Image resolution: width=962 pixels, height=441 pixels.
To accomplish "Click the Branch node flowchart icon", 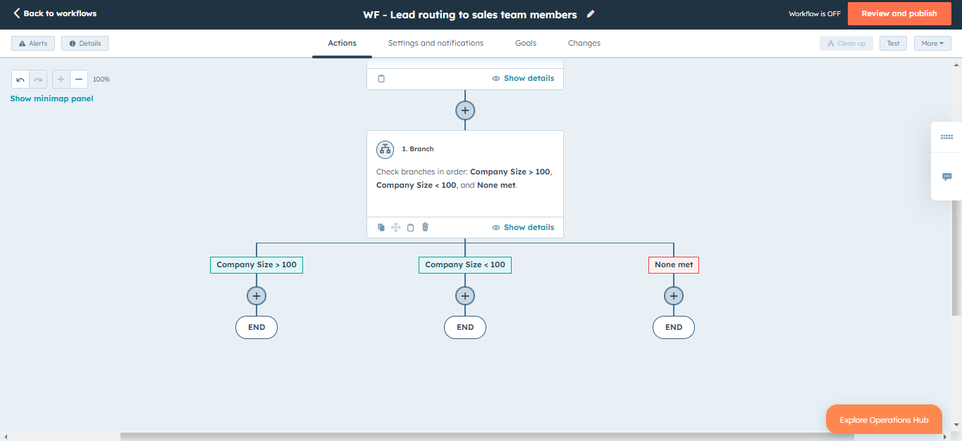I will 385,149.
